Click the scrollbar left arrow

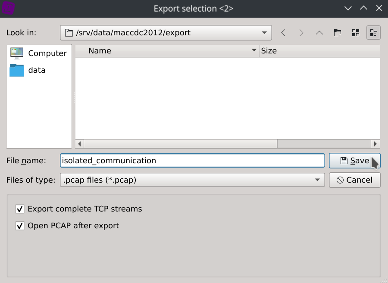tap(80, 144)
